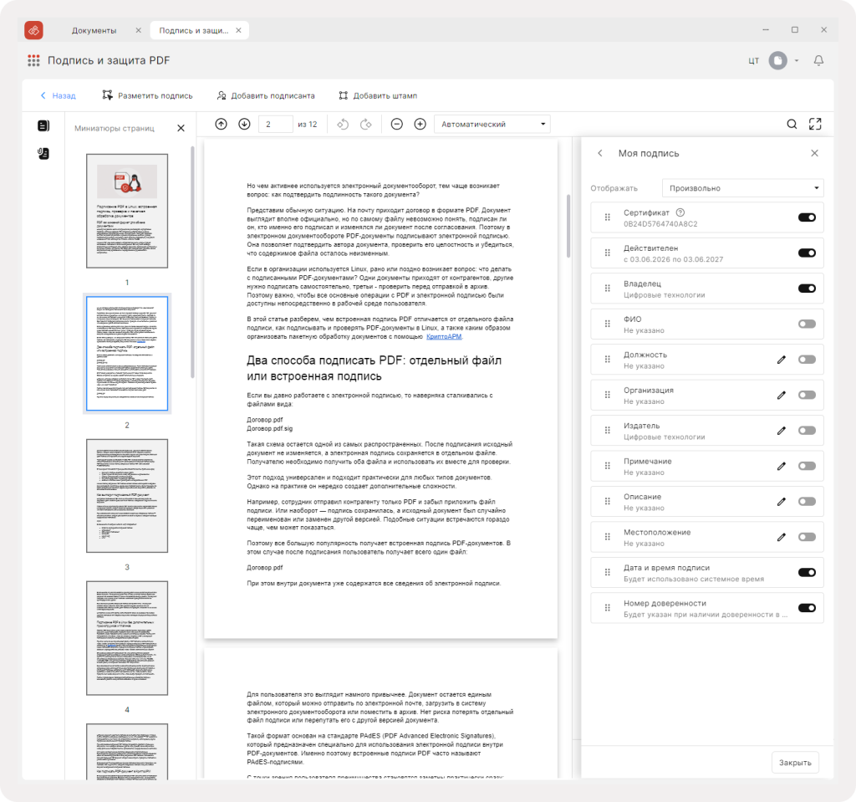Open page thumbnails sidebar icon

click(43, 125)
